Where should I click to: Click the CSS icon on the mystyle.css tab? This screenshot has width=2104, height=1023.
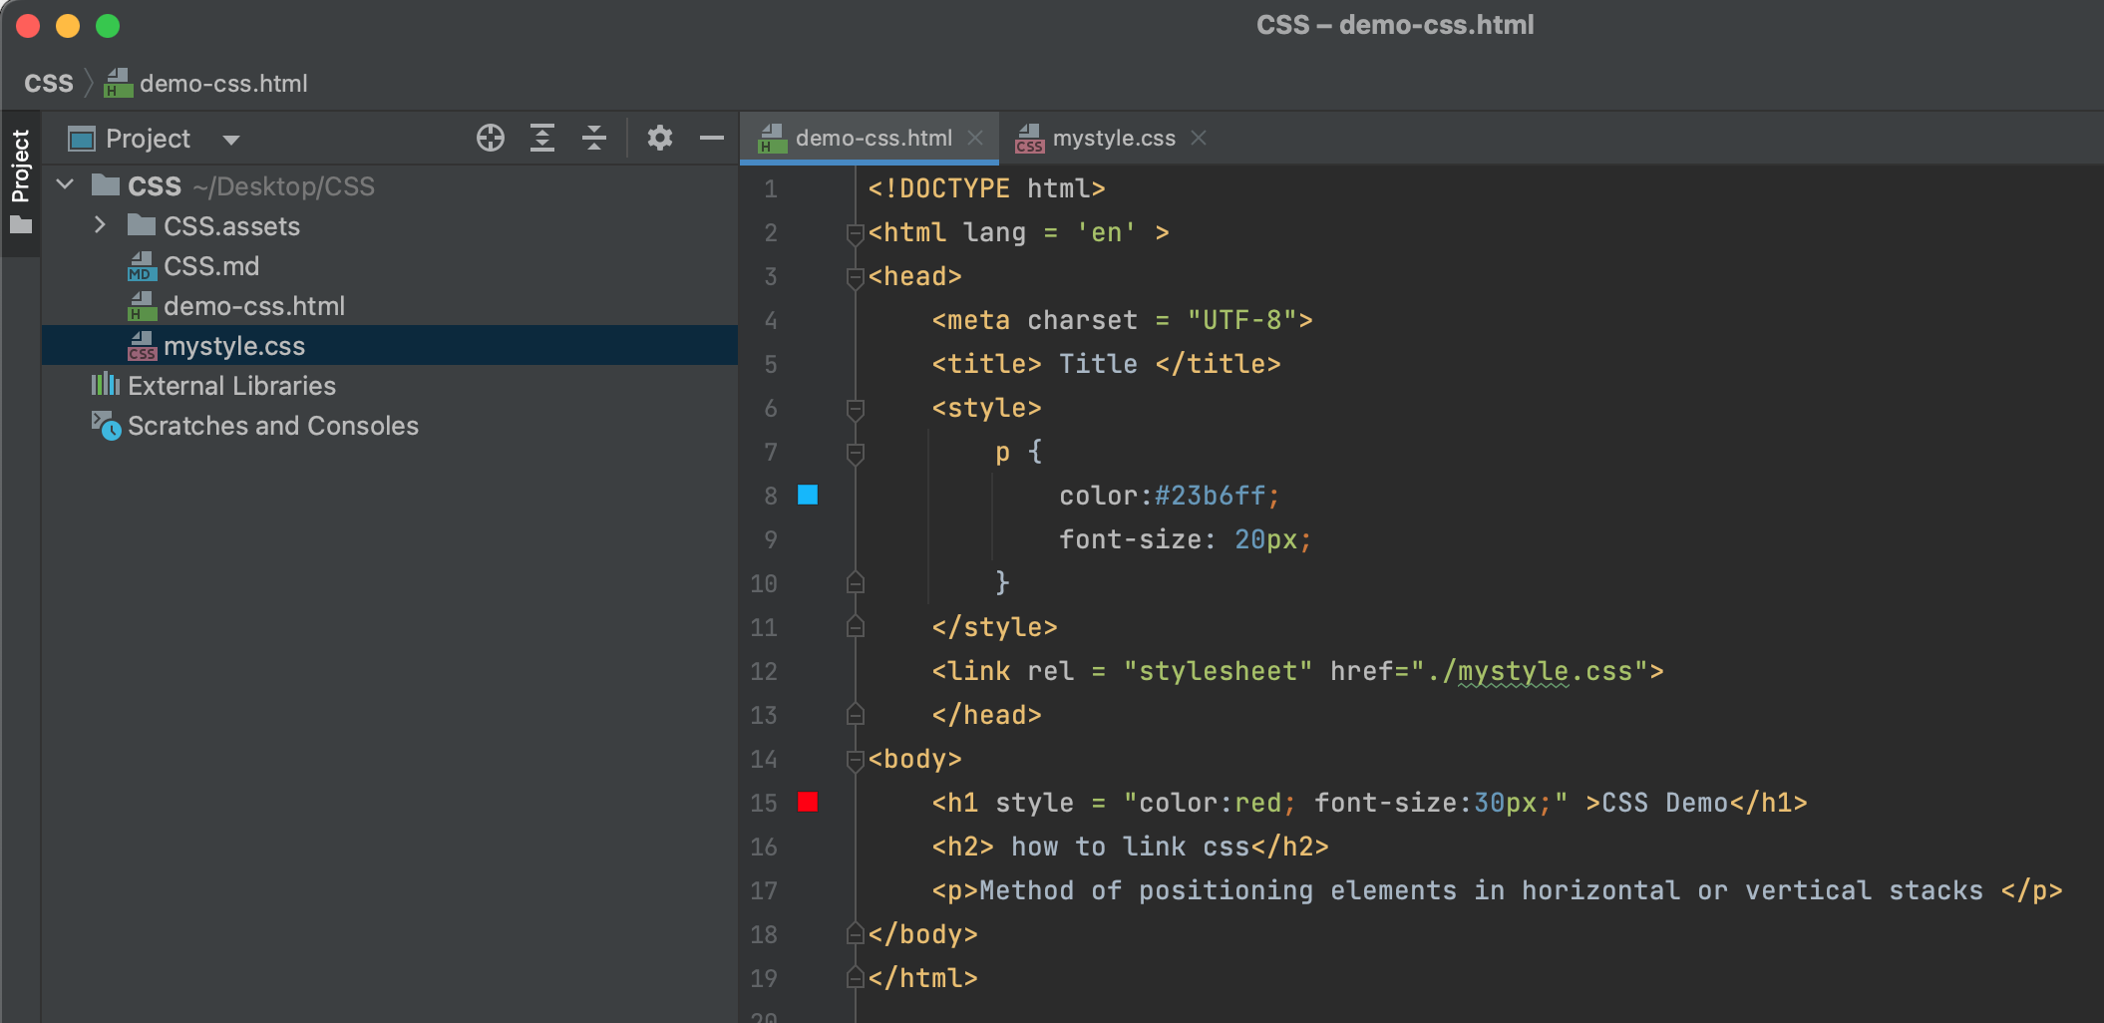(1029, 138)
